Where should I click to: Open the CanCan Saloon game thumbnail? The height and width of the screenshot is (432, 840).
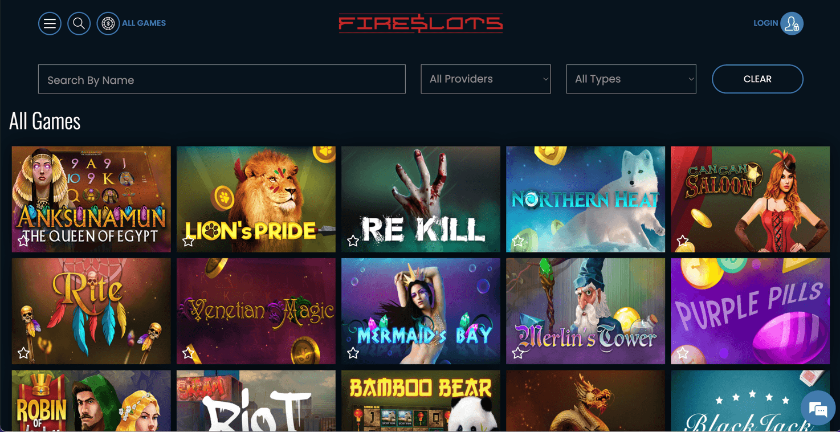pyautogui.click(x=750, y=199)
